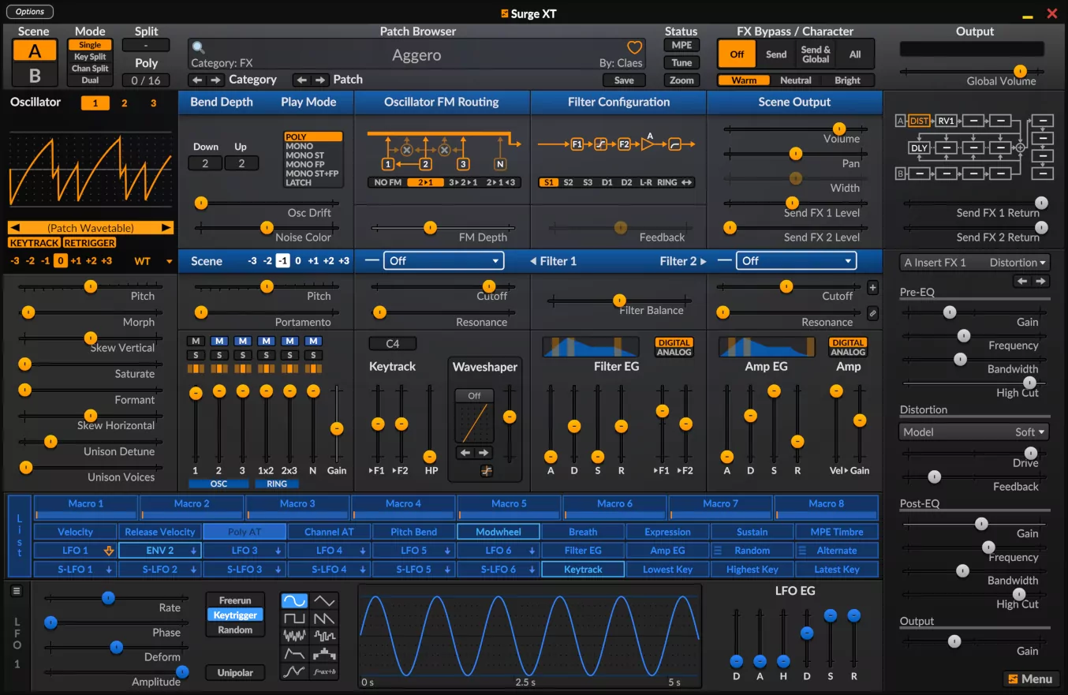Select the noise LFO shape
1068x695 pixels.
coord(295,636)
